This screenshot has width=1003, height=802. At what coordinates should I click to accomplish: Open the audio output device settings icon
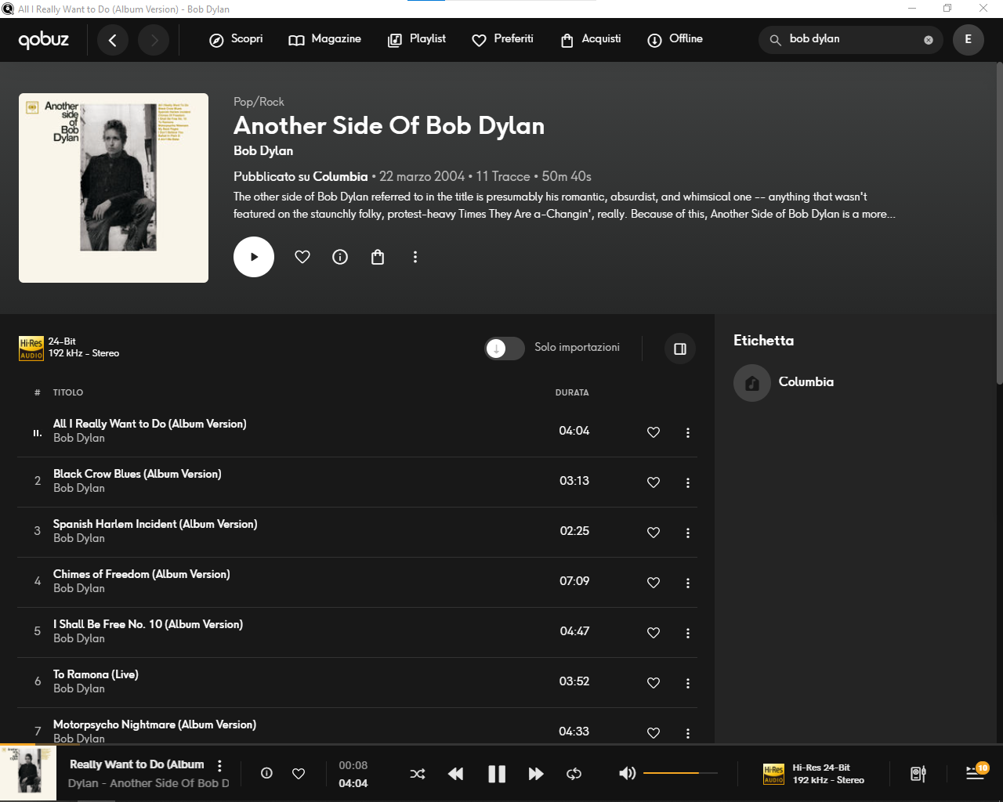point(918,774)
